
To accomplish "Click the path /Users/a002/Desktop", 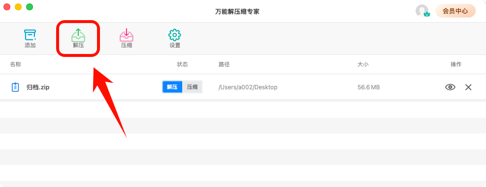I will [248, 87].
